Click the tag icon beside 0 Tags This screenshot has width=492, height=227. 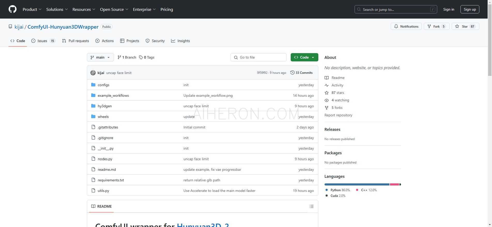141,57
